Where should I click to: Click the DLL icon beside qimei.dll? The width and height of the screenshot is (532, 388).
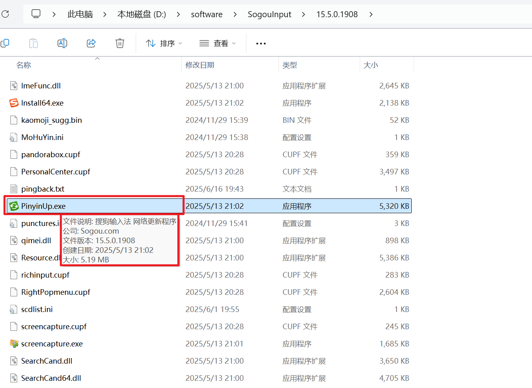coord(14,240)
